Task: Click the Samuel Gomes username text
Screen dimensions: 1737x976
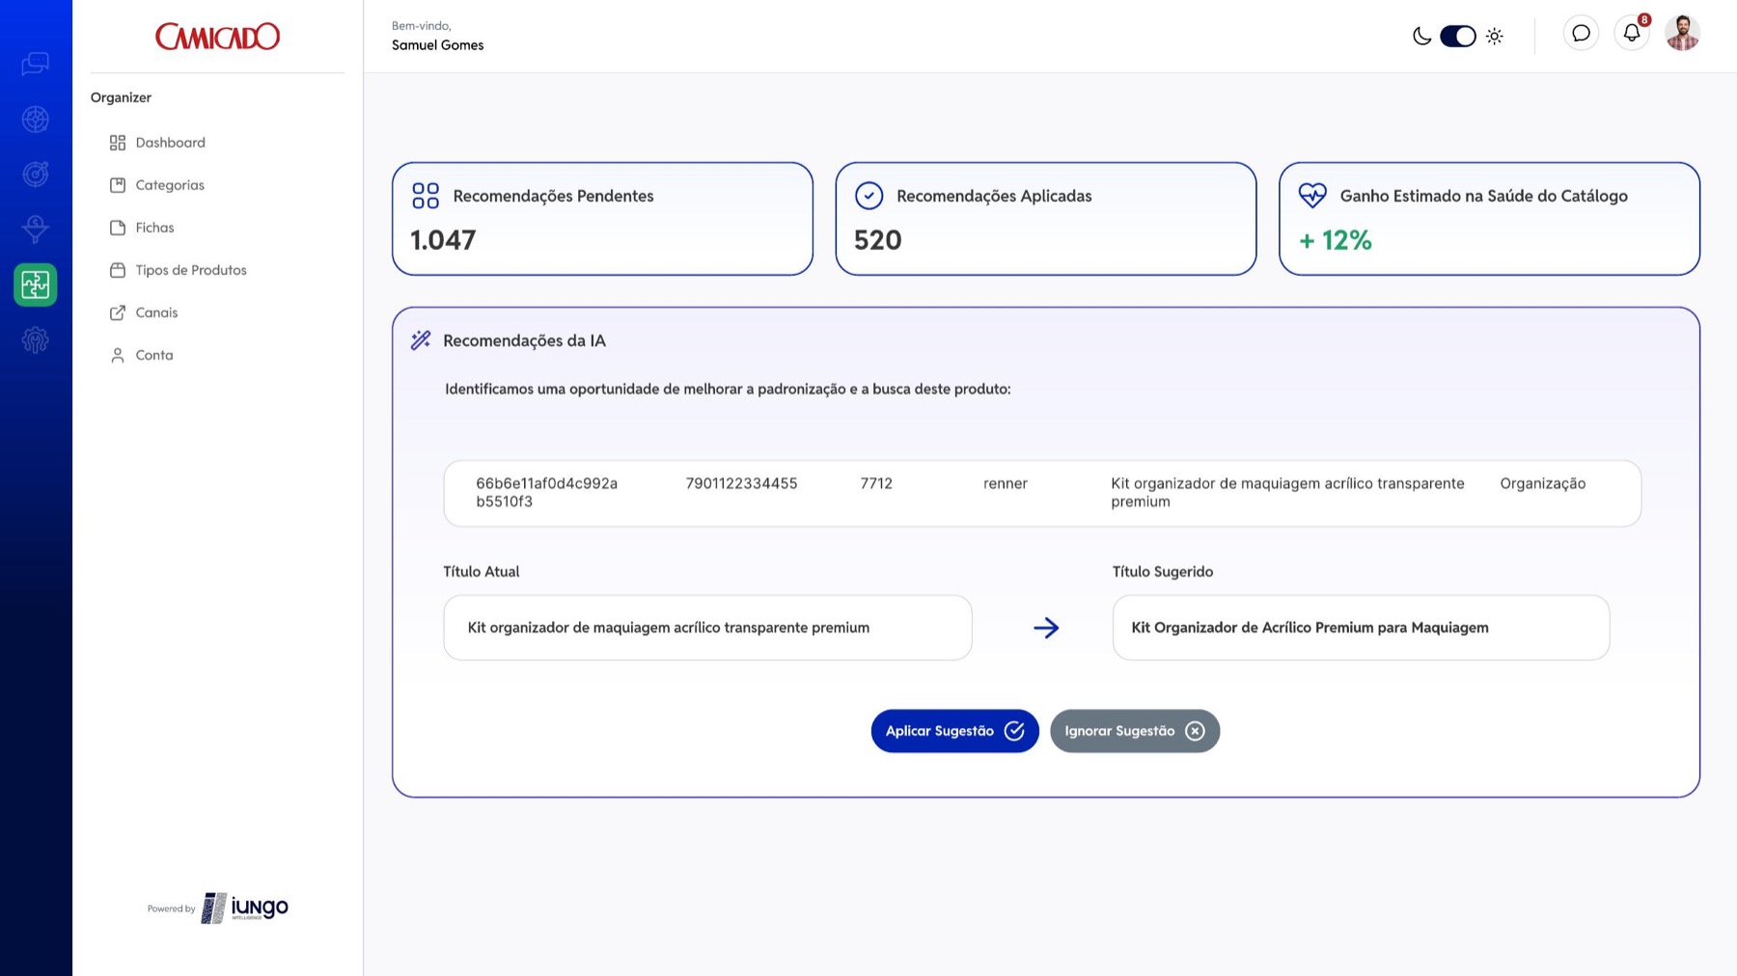Action: click(438, 45)
